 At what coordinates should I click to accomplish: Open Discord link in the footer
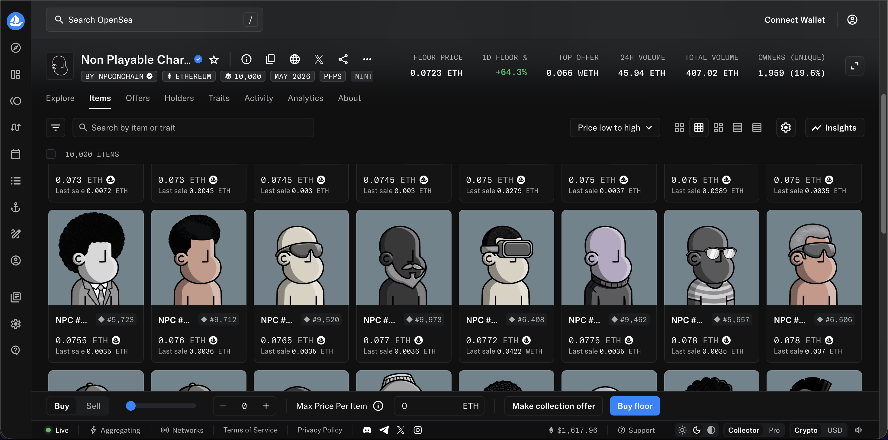(367, 430)
